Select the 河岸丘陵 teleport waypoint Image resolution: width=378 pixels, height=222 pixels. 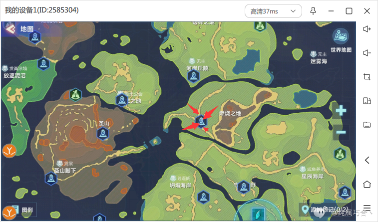coord(193,76)
